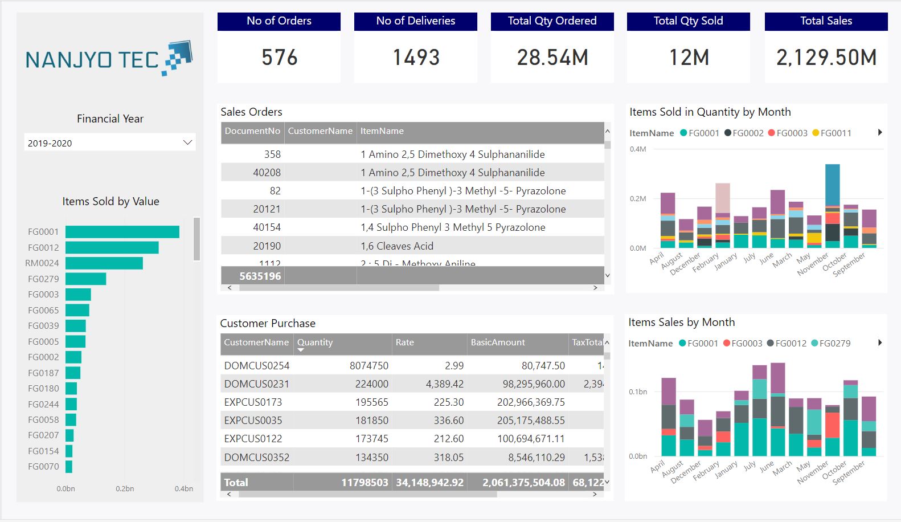Expand Financial Year slicer chevron arrow
The image size is (901, 522).
pyautogui.click(x=187, y=142)
